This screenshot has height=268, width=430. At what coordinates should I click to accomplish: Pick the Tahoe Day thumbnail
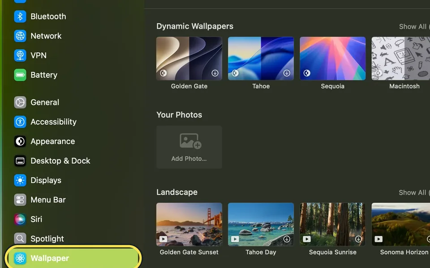click(x=261, y=224)
